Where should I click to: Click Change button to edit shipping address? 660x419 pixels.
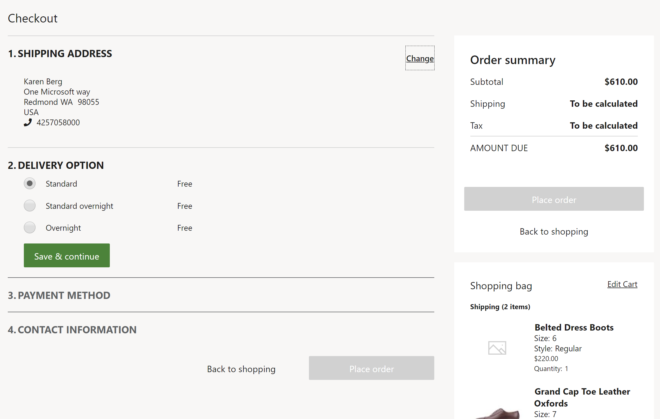tap(420, 58)
